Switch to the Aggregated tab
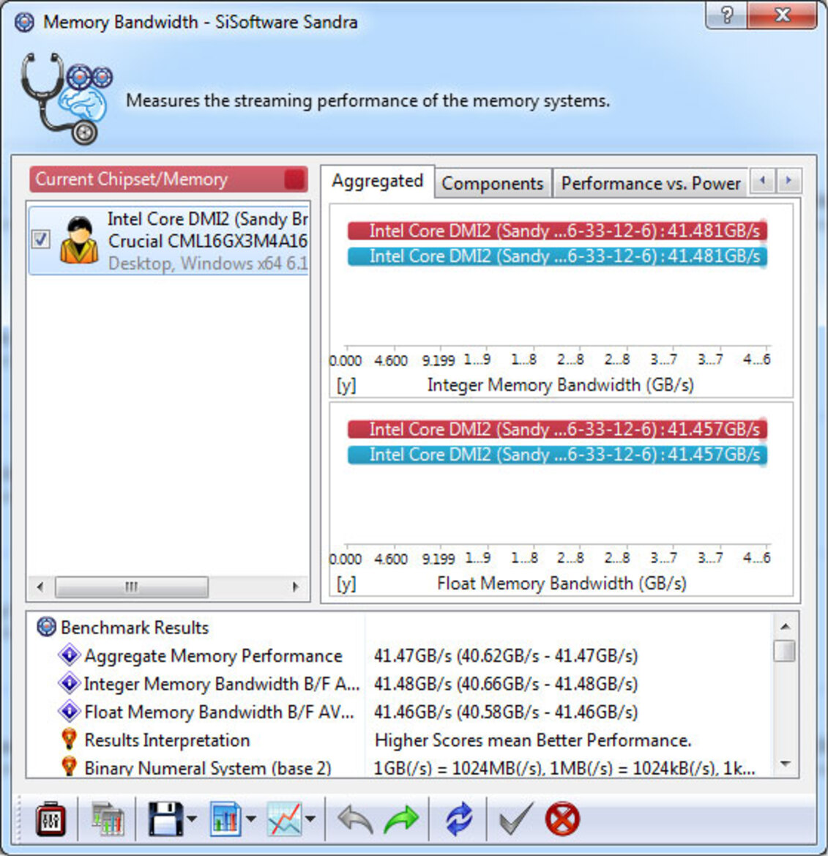The height and width of the screenshot is (856, 828). coord(378,181)
